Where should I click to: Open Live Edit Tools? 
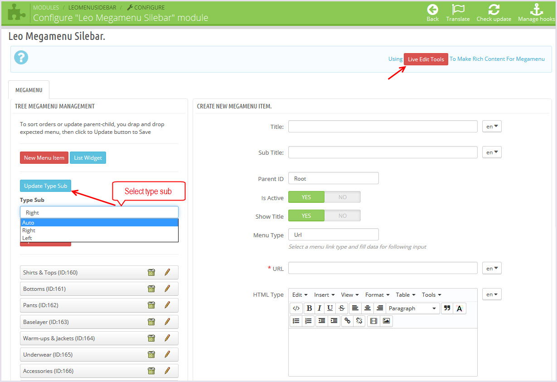426,59
